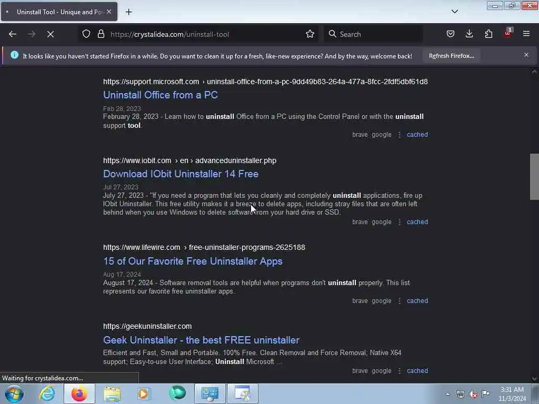Show site security info via padlock icon
This screenshot has width=539, height=404.
click(101, 34)
